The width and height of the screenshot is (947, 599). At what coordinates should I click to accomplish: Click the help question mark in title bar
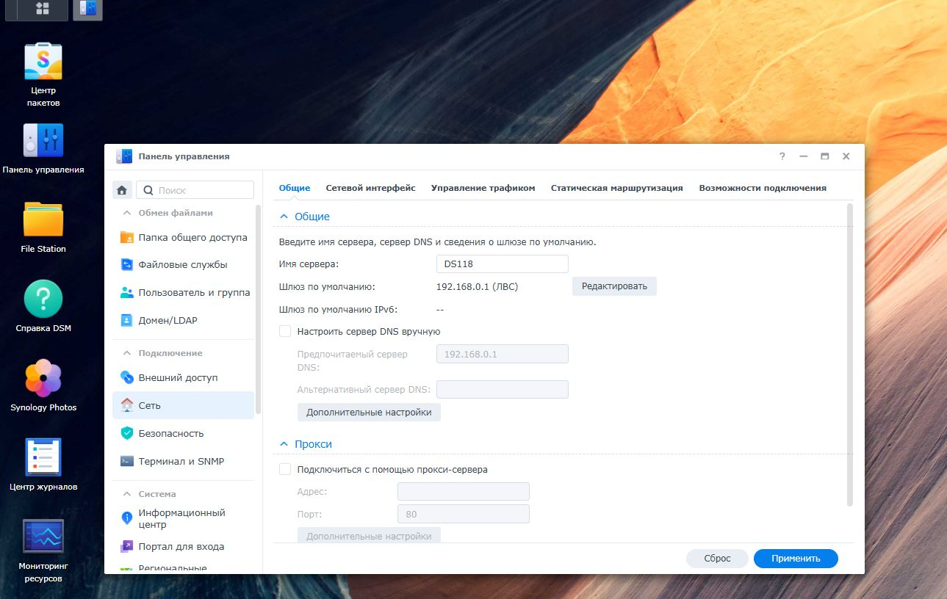[x=782, y=156]
